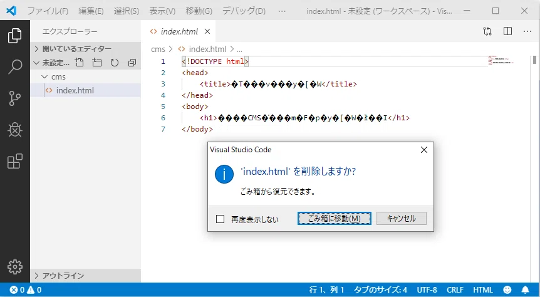The image size is (540, 297).
Task: Click the Split Editor icon
Action: click(x=507, y=31)
